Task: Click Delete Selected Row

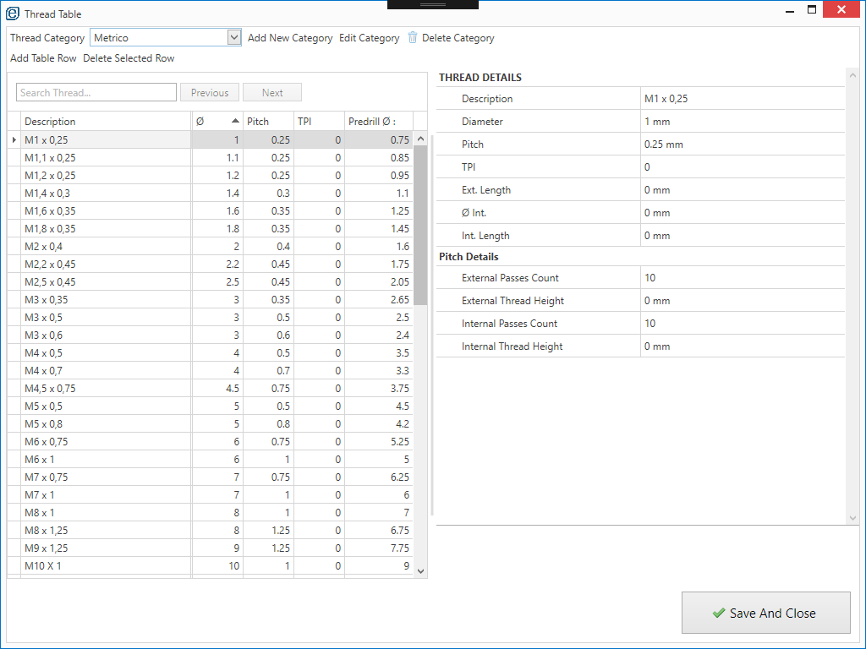Action: click(129, 58)
